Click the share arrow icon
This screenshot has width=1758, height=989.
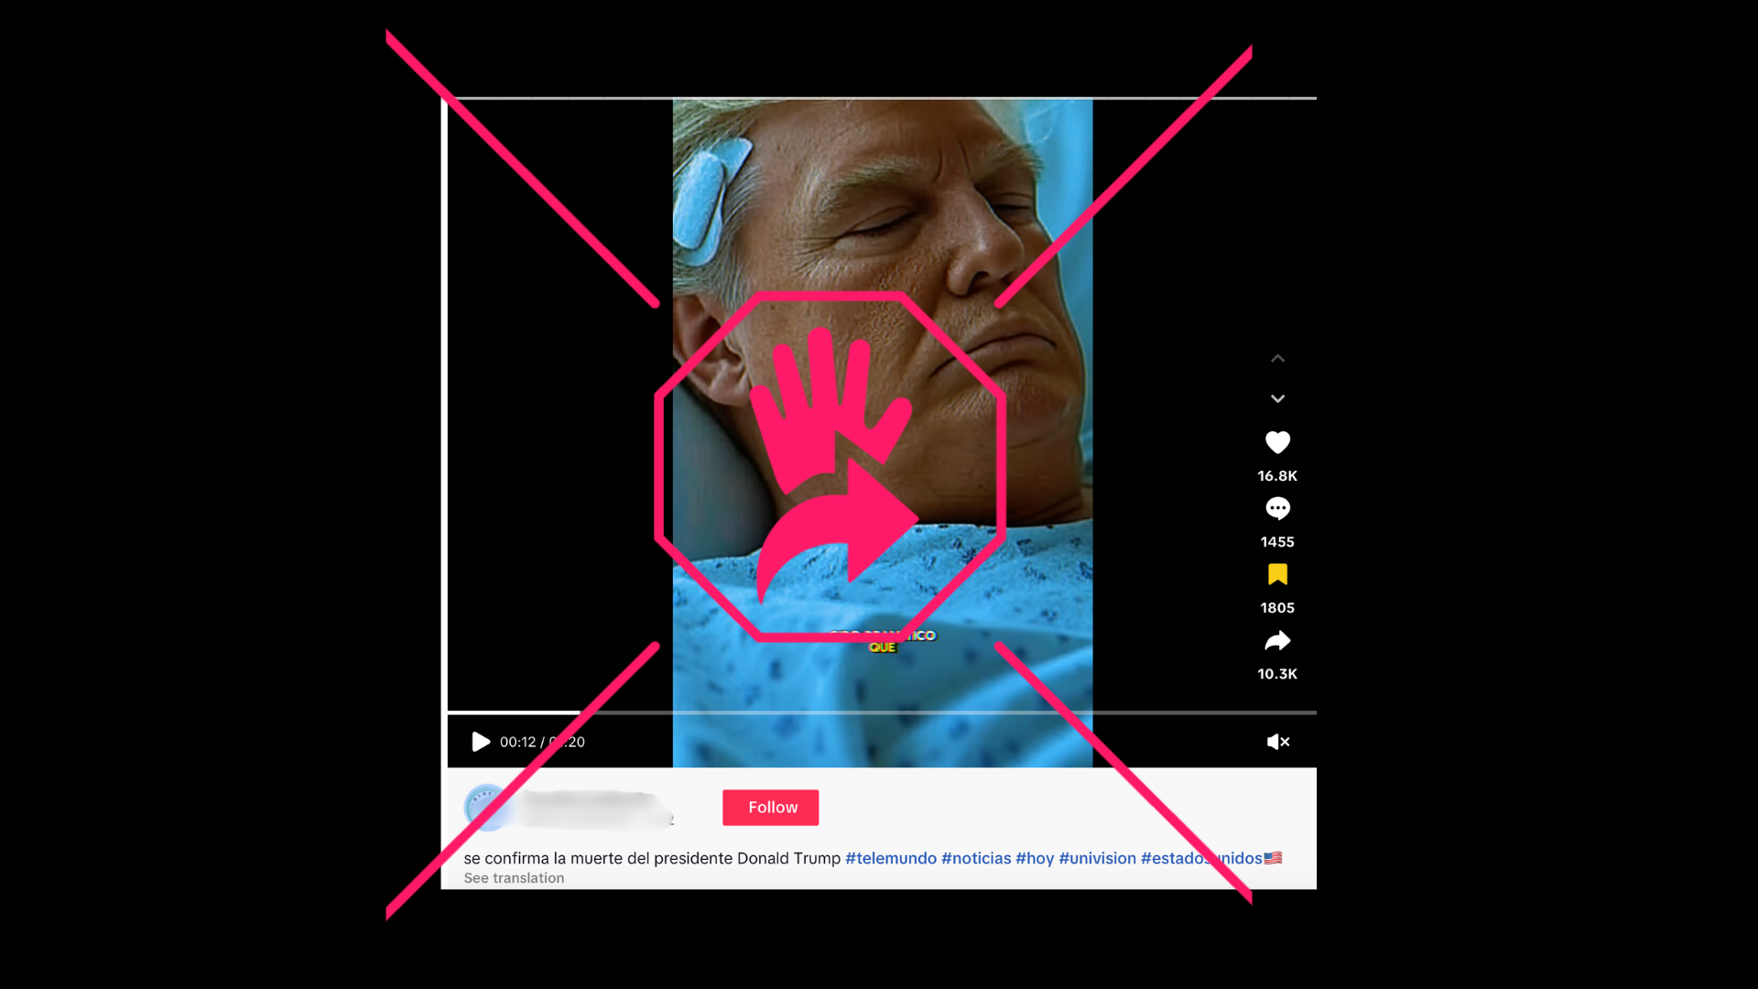(x=1277, y=641)
